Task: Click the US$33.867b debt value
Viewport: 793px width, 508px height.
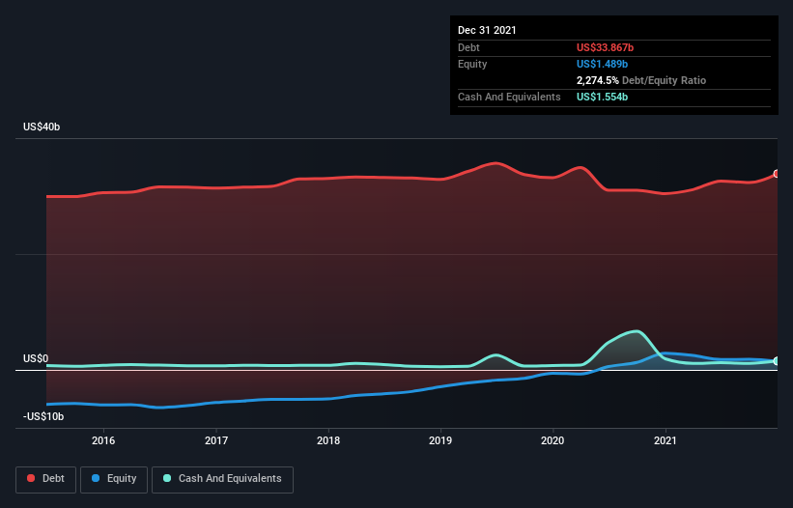Action: click(x=605, y=47)
